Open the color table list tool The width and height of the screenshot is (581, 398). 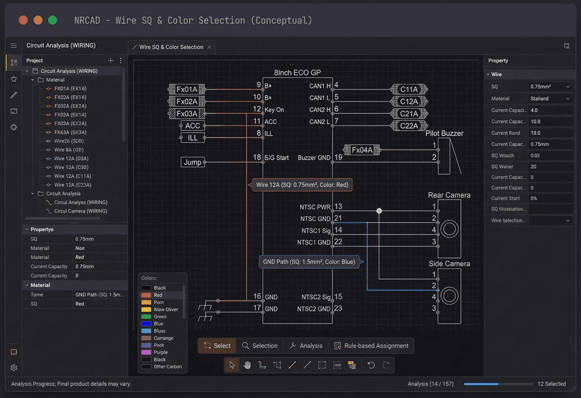[x=352, y=365]
